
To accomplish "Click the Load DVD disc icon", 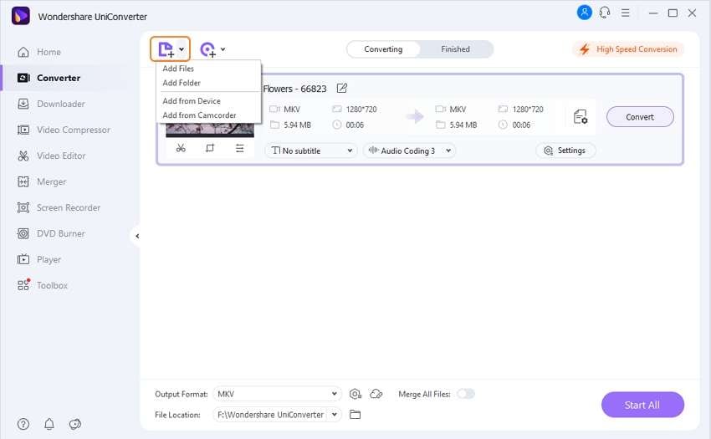I will click(x=208, y=49).
